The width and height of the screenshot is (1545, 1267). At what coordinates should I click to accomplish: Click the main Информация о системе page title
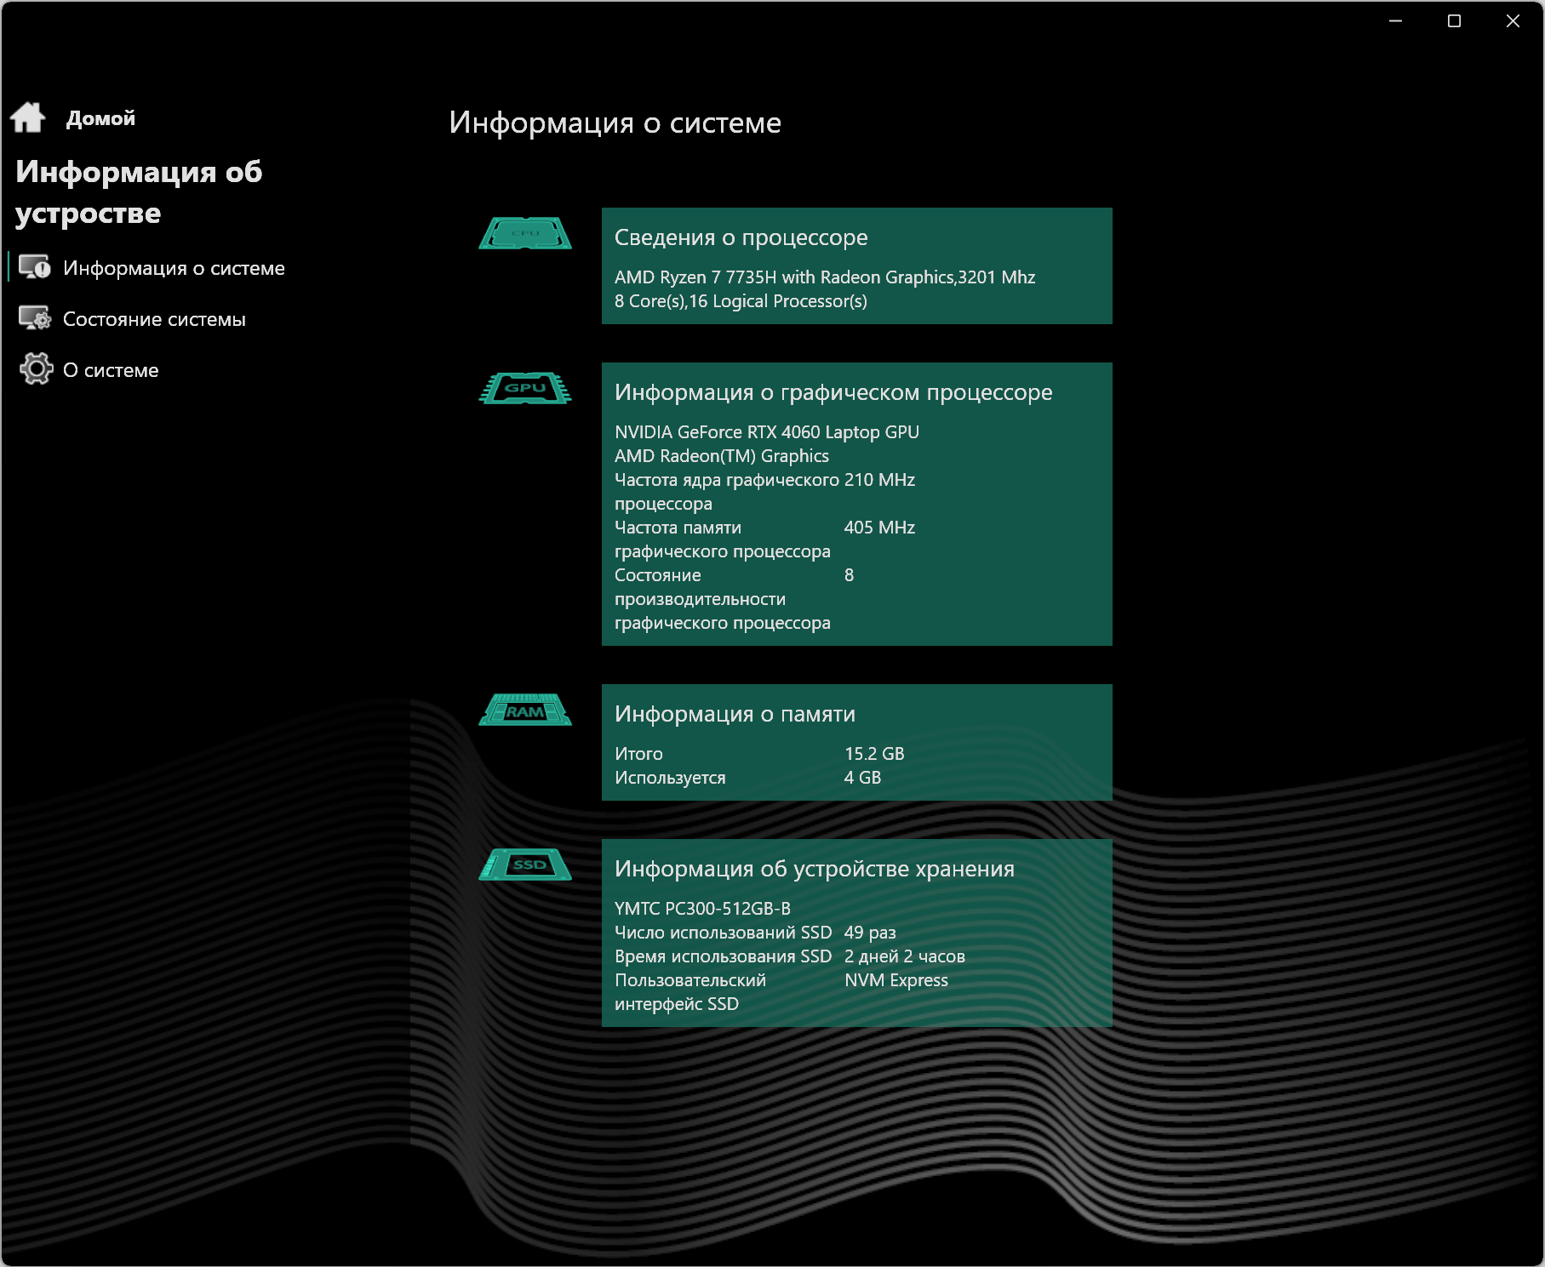click(615, 123)
